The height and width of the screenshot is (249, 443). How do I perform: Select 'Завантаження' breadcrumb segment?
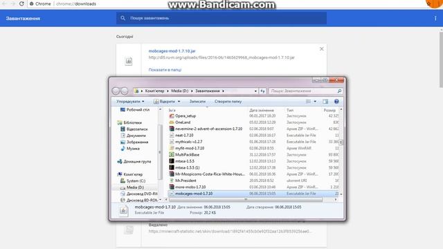coord(208,91)
